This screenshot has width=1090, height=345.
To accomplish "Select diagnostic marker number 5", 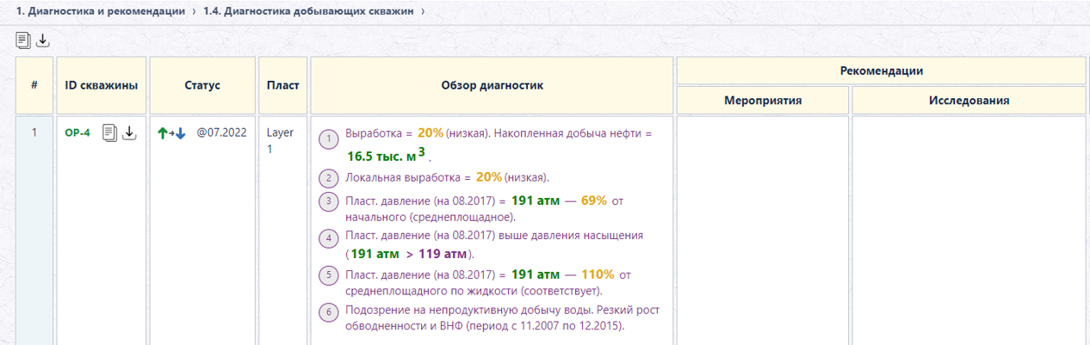I will 328,276.
